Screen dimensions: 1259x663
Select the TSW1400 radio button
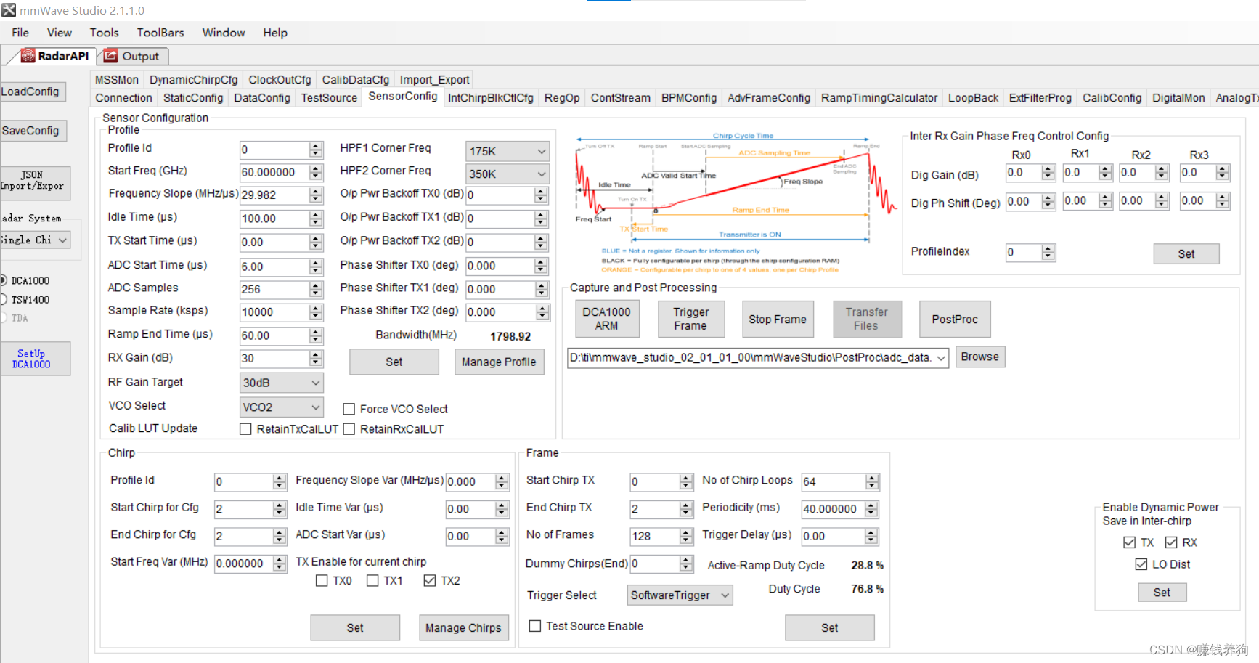[x=3, y=299]
